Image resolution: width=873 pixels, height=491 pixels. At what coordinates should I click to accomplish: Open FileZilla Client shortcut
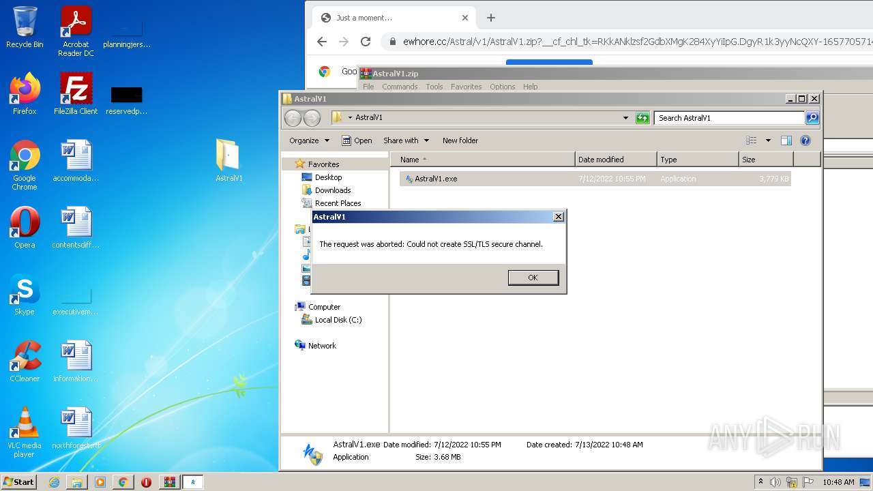tap(76, 93)
